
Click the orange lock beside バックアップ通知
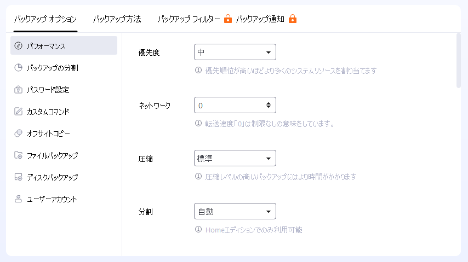pyautogui.click(x=293, y=19)
